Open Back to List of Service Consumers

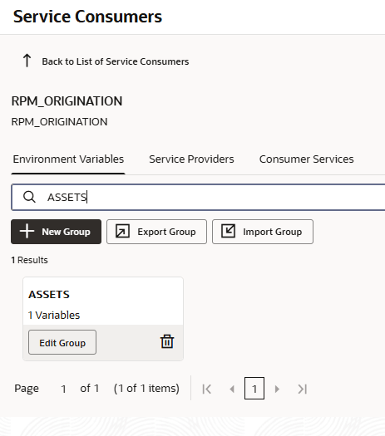coord(116,61)
